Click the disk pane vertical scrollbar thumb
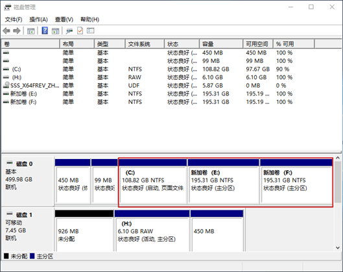 pyautogui.click(x=338, y=182)
